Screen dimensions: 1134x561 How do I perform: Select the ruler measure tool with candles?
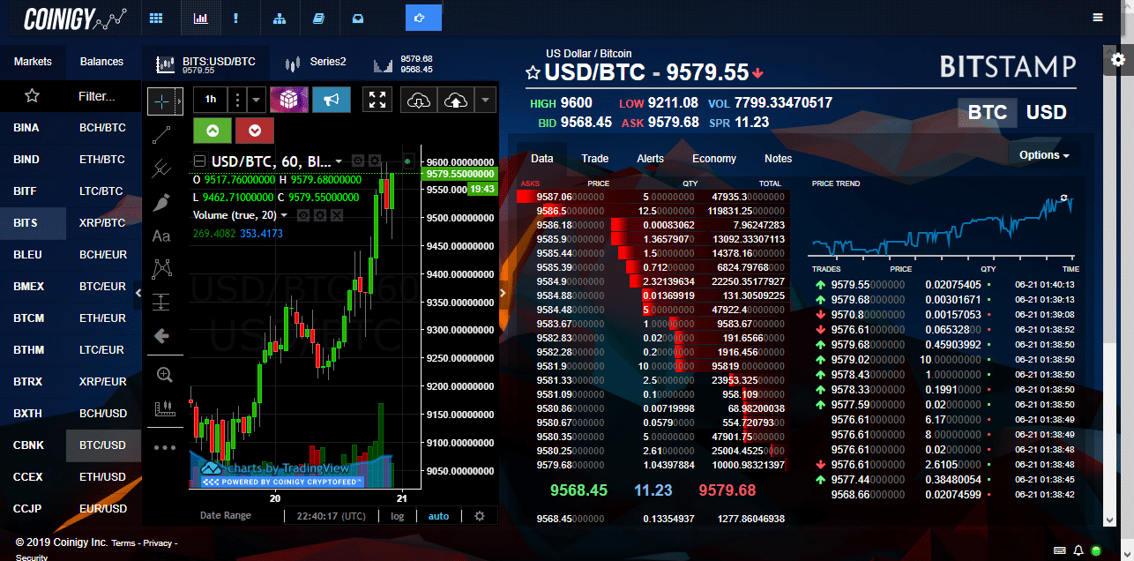164,408
